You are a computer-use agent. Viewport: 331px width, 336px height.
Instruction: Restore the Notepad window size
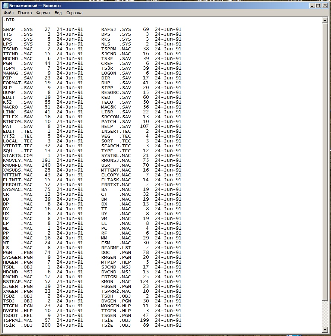(318, 5)
